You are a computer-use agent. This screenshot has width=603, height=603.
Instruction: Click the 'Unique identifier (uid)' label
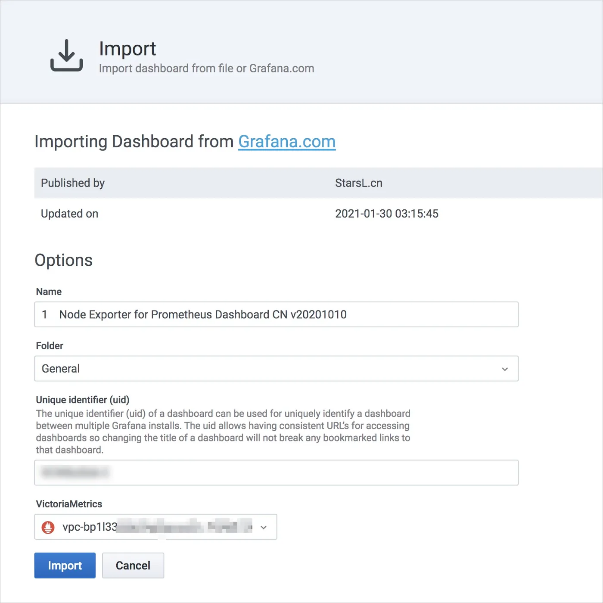tap(83, 400)
